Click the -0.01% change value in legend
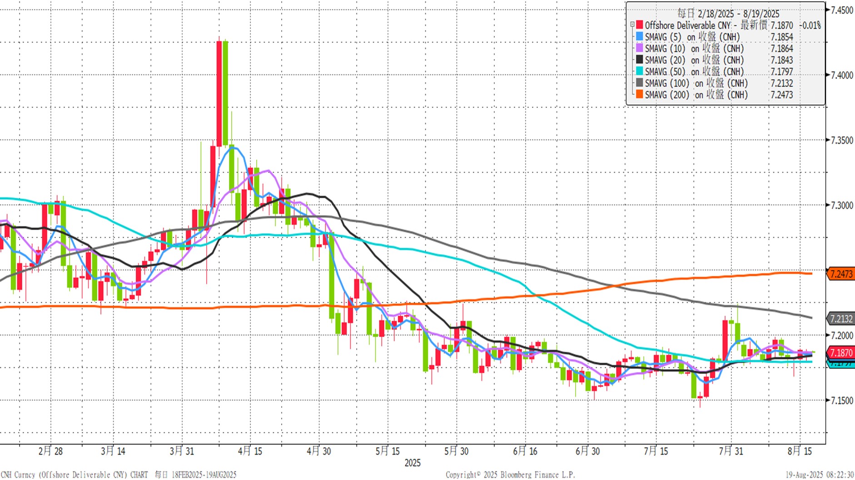The height and width of the screenshot is (480, 855). click(810, 25)
